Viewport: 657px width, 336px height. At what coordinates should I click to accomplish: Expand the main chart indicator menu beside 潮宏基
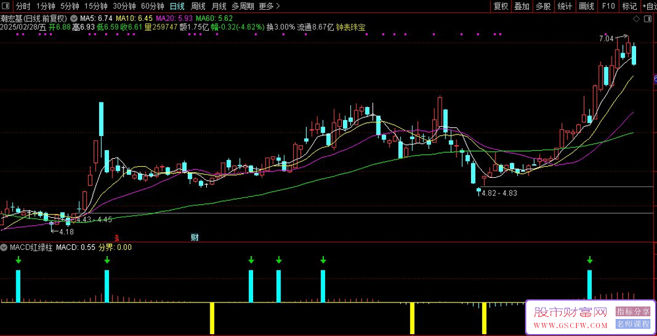tap(74, 18)
